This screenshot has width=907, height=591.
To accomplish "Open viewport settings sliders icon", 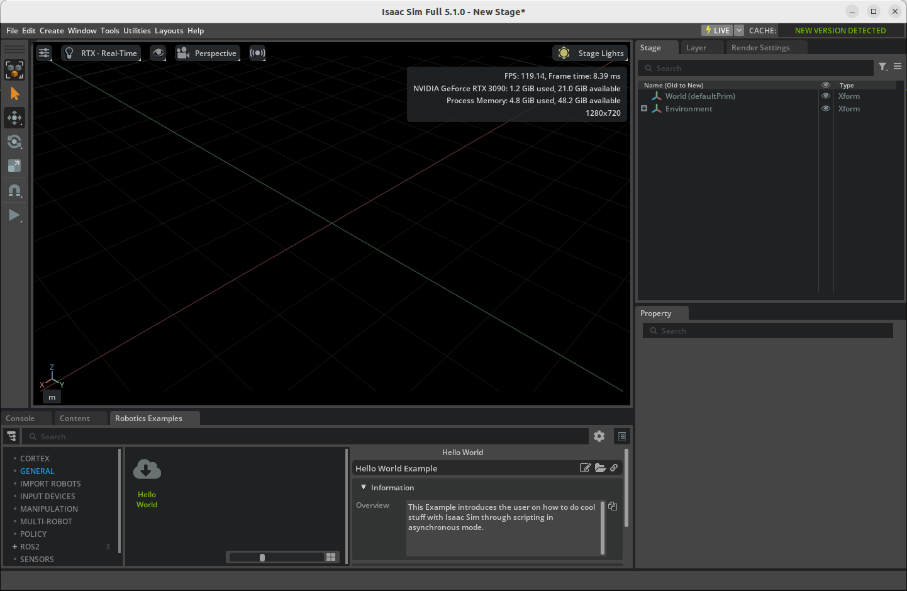I will (x=44, y=53).
